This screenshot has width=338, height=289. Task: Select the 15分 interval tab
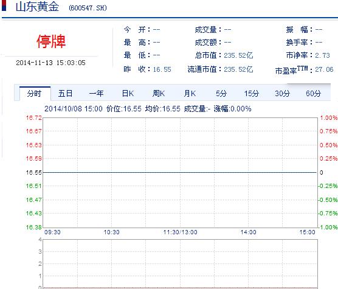(252, 94)
